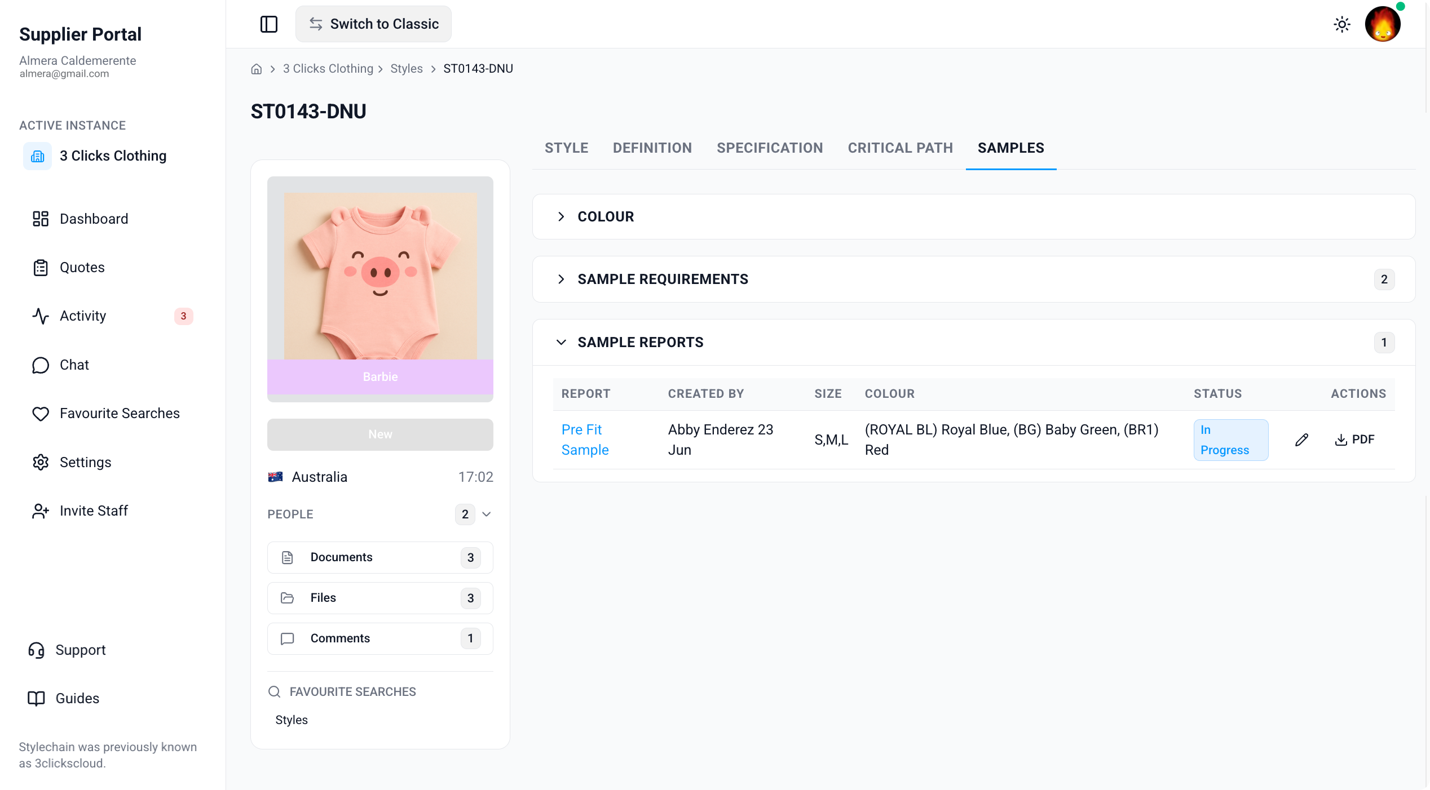
Task: Expand the COLOUR section chevron
Action: click(x=561, y=217)
